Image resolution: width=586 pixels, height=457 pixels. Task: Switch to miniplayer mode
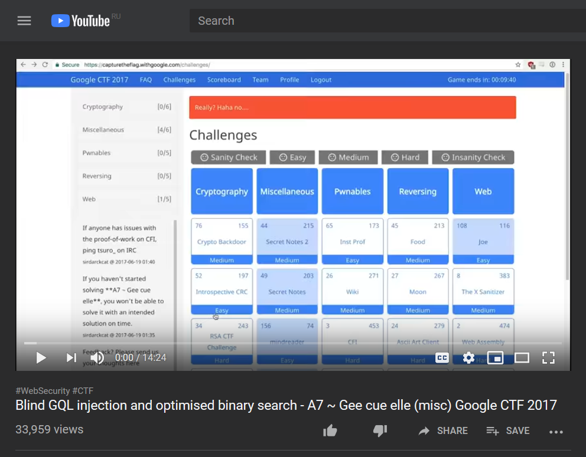tap(495, 358)
